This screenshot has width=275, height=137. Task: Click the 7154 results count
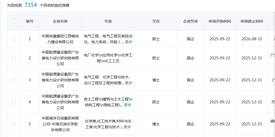(31, 5)
